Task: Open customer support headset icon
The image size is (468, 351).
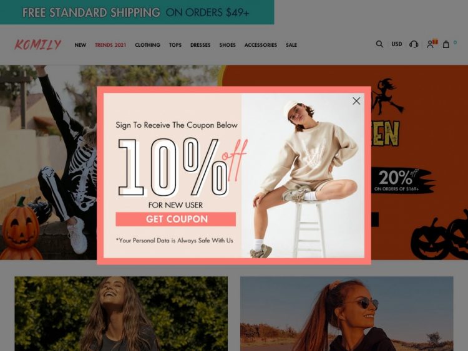Action: click(414, 44)
